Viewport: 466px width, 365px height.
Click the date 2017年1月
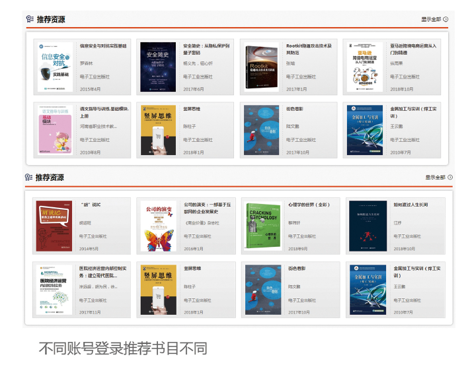297,89
